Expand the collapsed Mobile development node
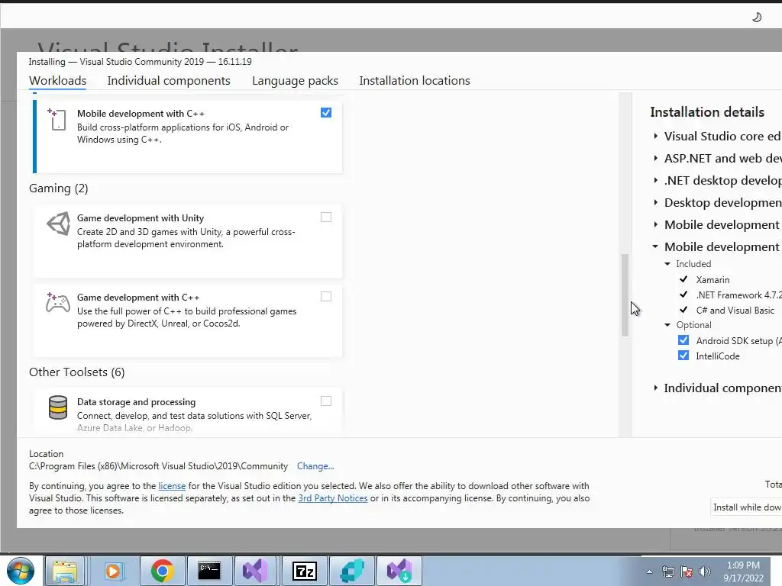782x586 pixels. pyautogui.click(x=656, y=225)
